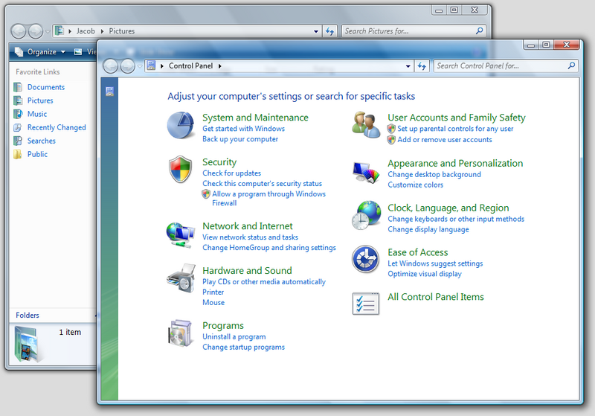Click Set up parental controls for any user
This screenshot has width=595, height=416.
(455, 129)
